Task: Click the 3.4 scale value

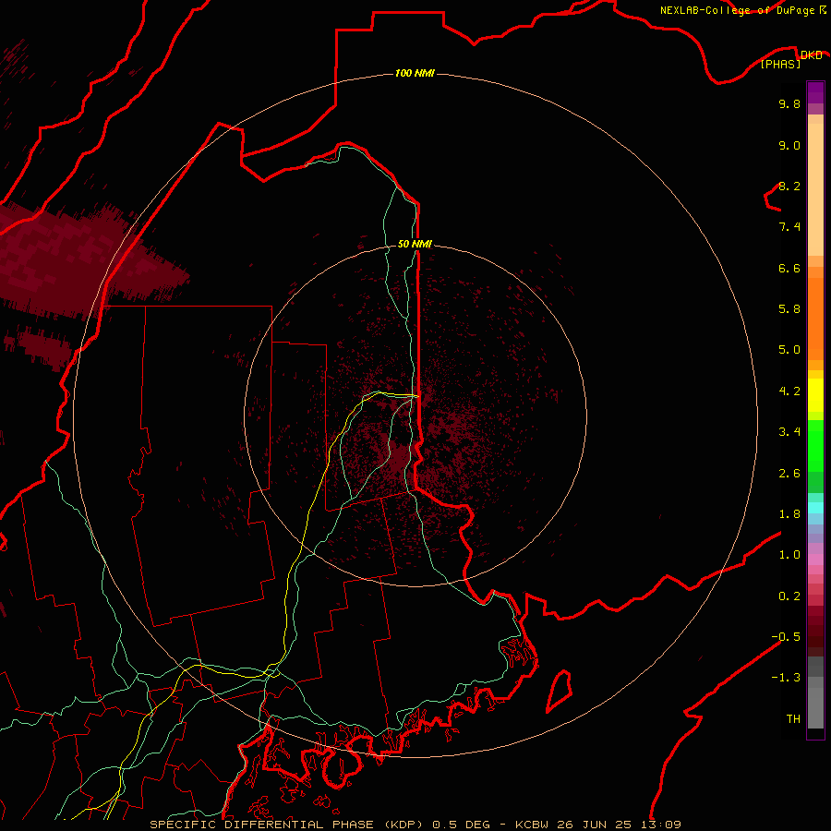Action: [789, 432]
